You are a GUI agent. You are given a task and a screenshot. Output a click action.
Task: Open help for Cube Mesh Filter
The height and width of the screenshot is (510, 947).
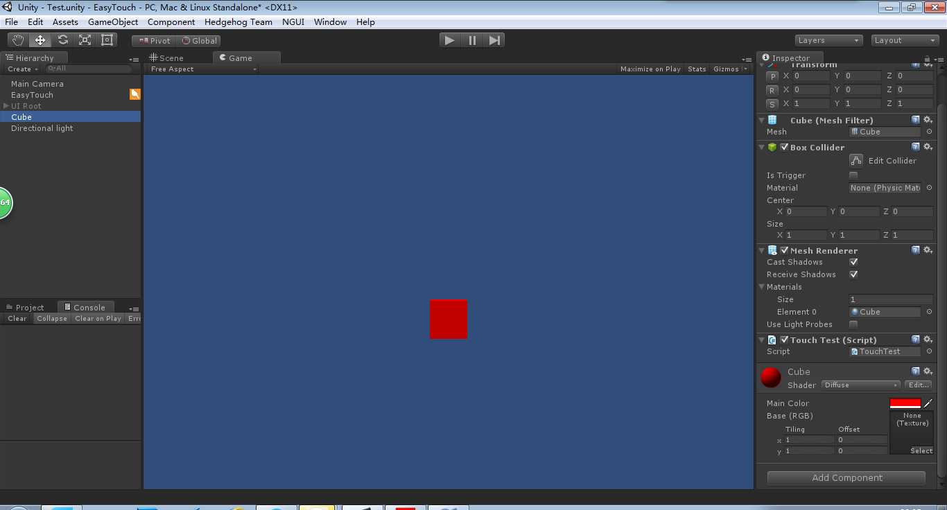click(916, 120)
